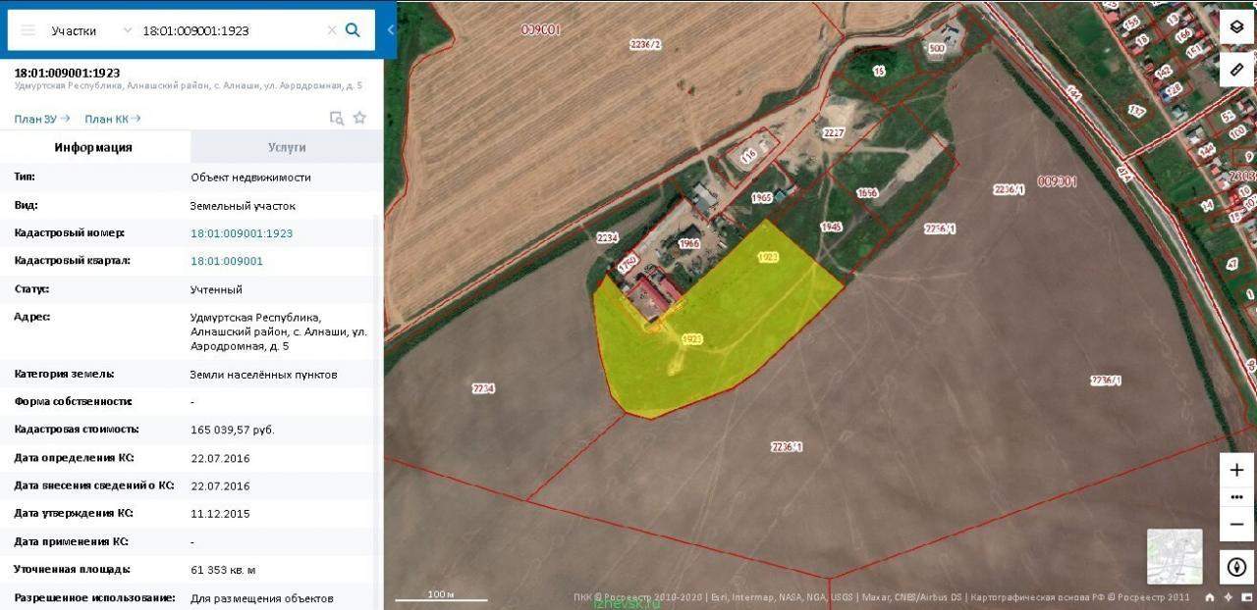Click value Земли населённых пунктов

263,375
